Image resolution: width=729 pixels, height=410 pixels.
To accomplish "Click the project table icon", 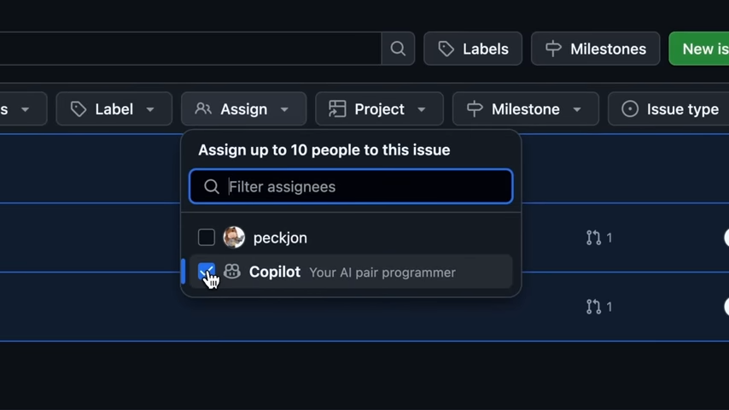I will point(337,109).
